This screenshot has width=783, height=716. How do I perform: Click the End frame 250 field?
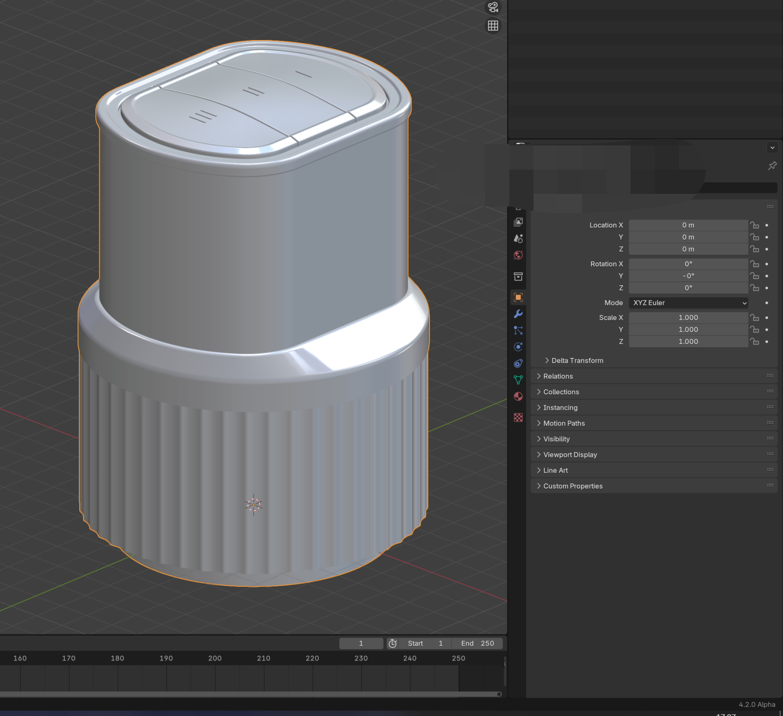(478, 643)
